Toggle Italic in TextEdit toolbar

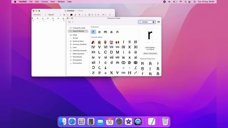click(x=82, y=15)
